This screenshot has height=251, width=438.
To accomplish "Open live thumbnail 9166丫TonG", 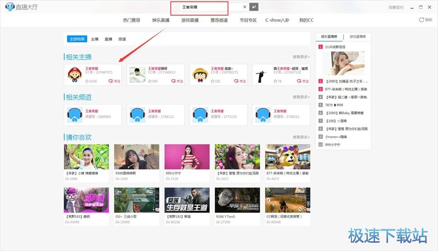I will coord(237,200).
